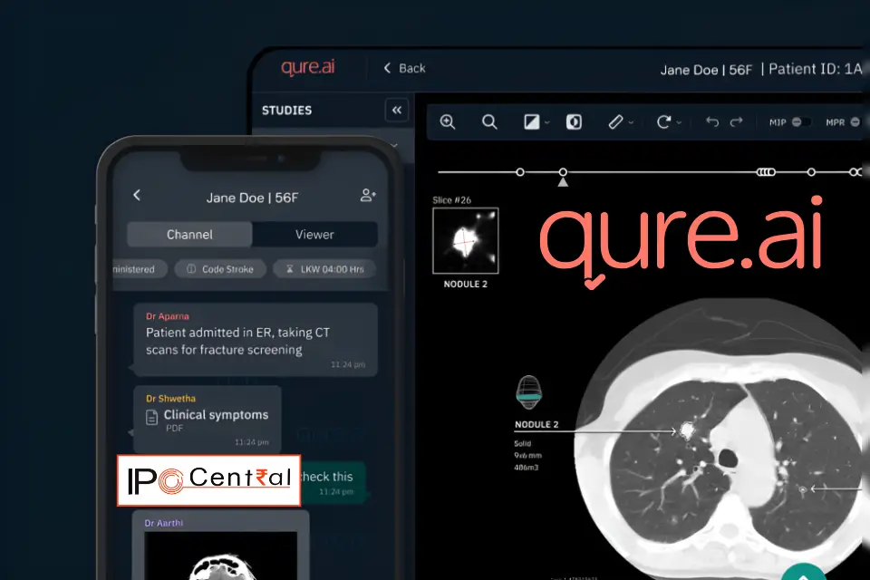The width and height of the screenshot is (870, 580).
Task: Tap the add-collaborator person icon
Action: [x=368, y=195]
